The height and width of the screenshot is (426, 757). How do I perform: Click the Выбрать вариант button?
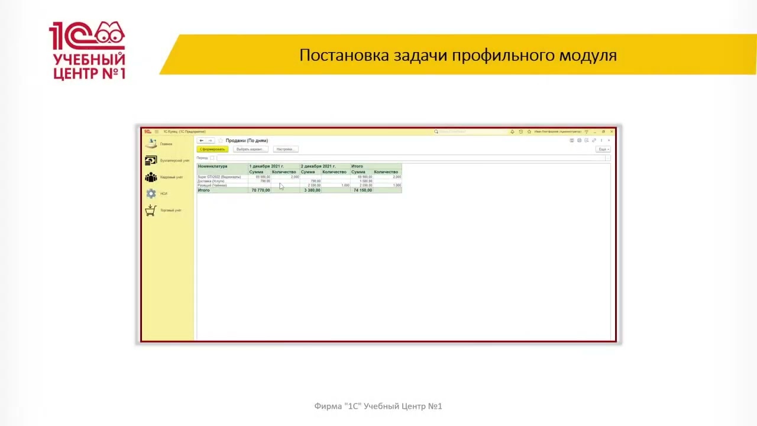pos(251,149)
